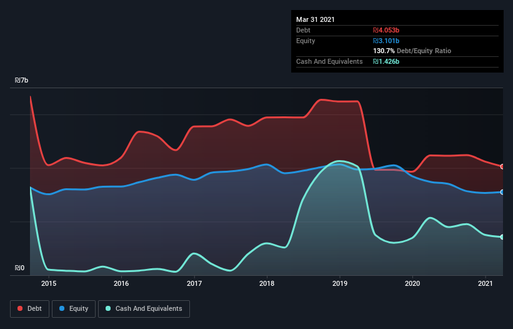This screenshot has height=329, width=513.
Task: Click the ₪7b y-axis label
Action: (22, 80)
